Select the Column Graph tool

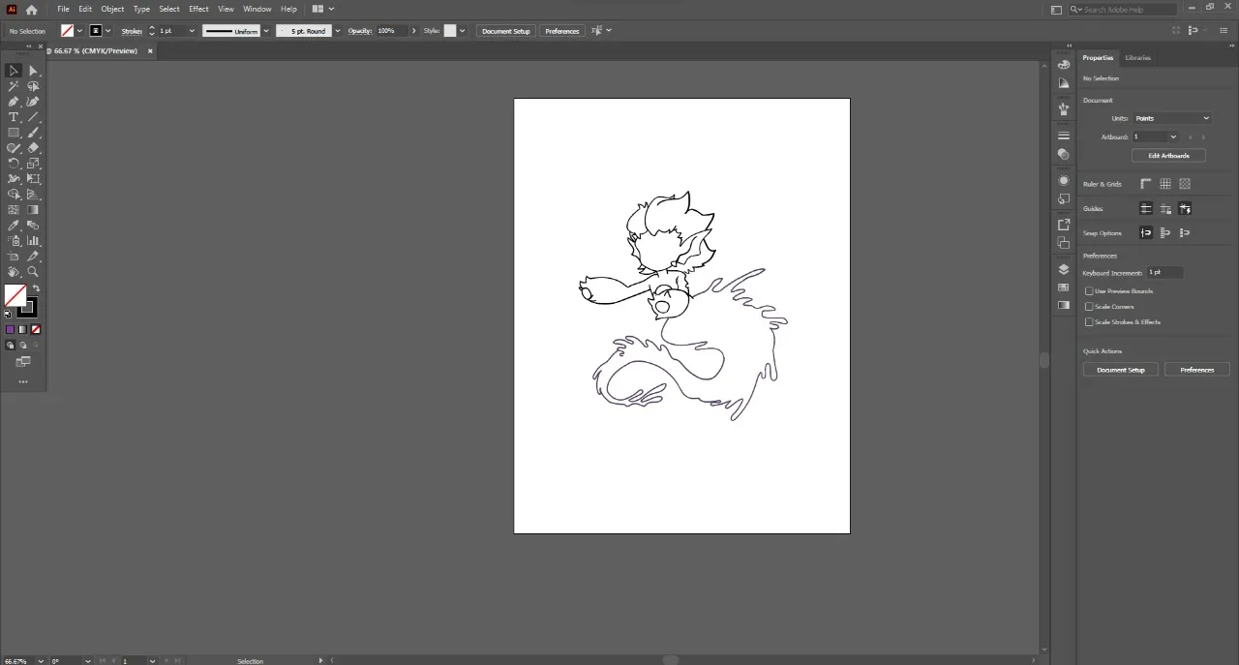click(x=33, y=241)
